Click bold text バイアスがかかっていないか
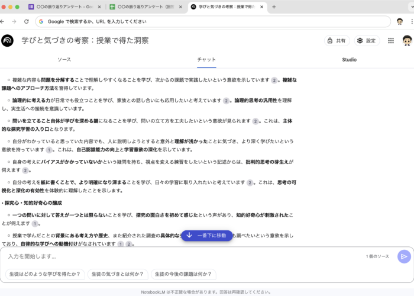This screenshot has width=414, height=296. 72,162
